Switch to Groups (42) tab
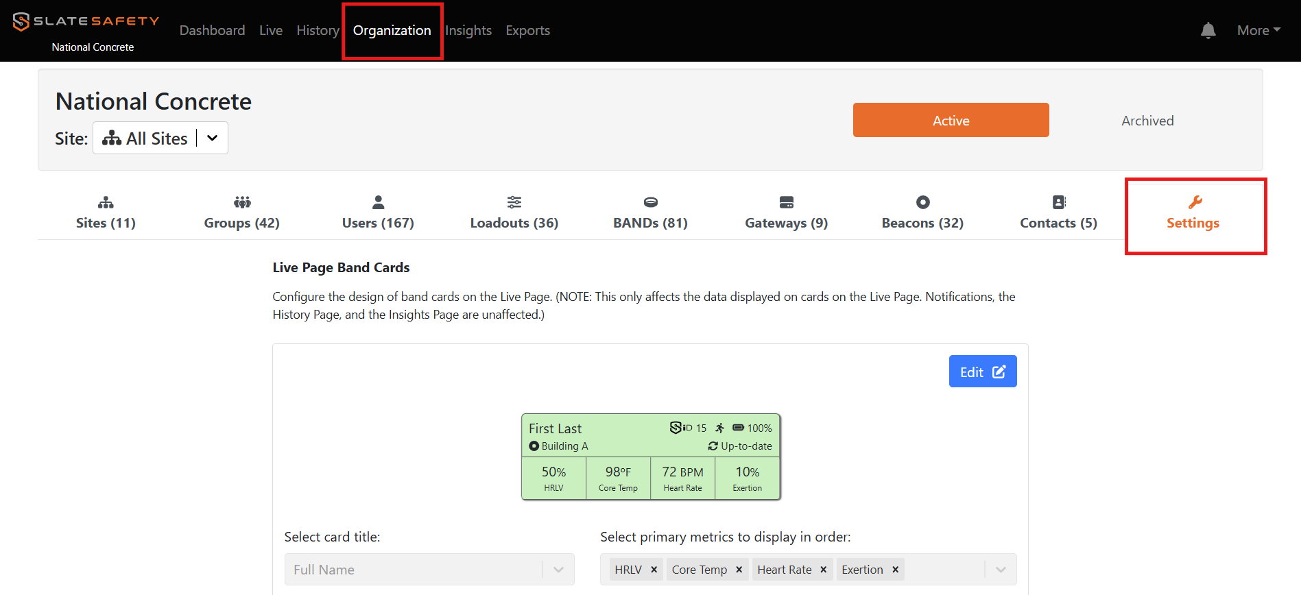This screenshot has width=1301, height=595. tap(242, 212)
